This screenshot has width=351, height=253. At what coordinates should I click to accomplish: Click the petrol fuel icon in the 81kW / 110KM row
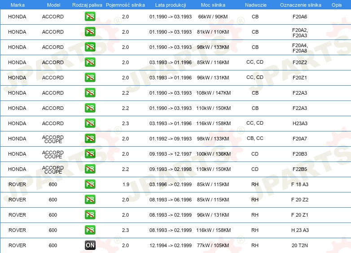pos(90,32)
